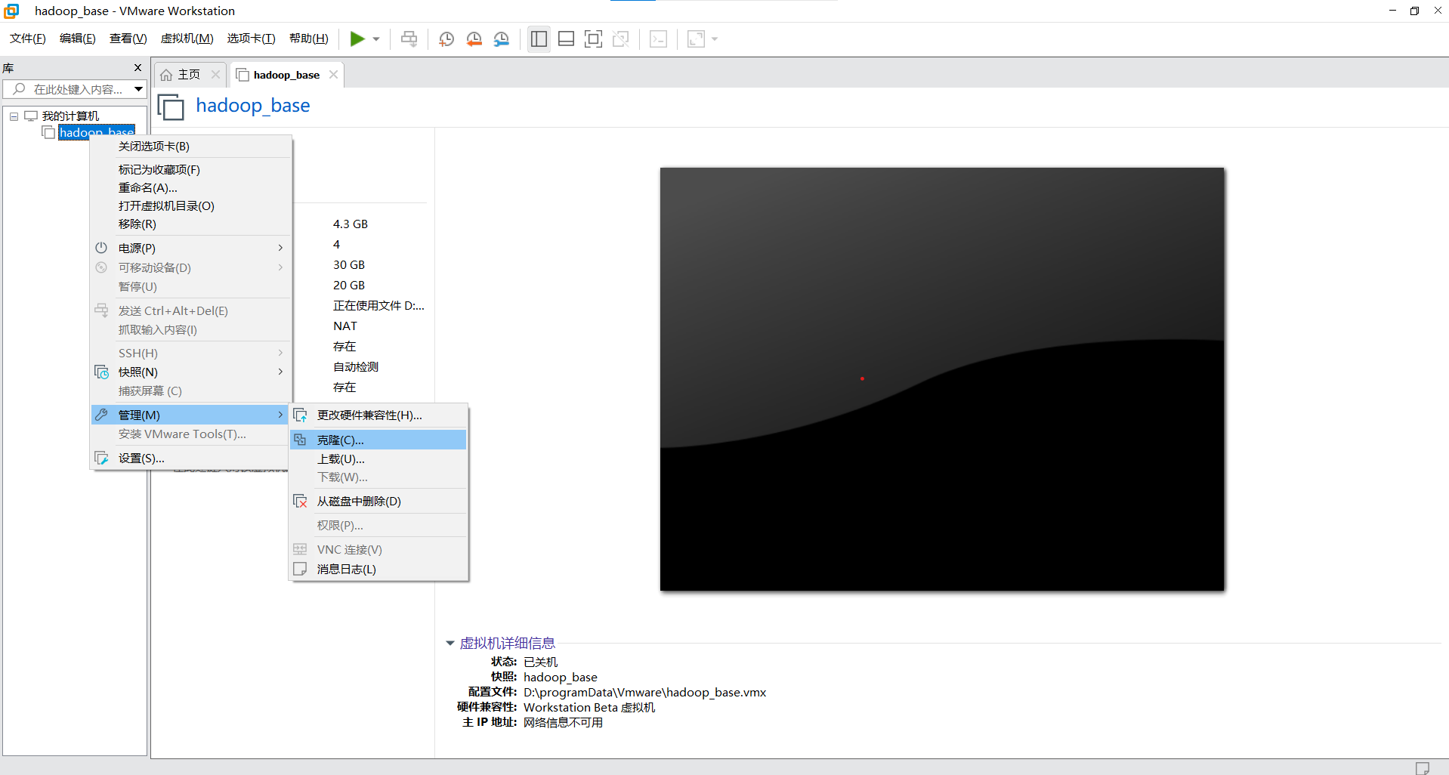Click the virtual machine screen preview thumbnail

tap(942, 379)
